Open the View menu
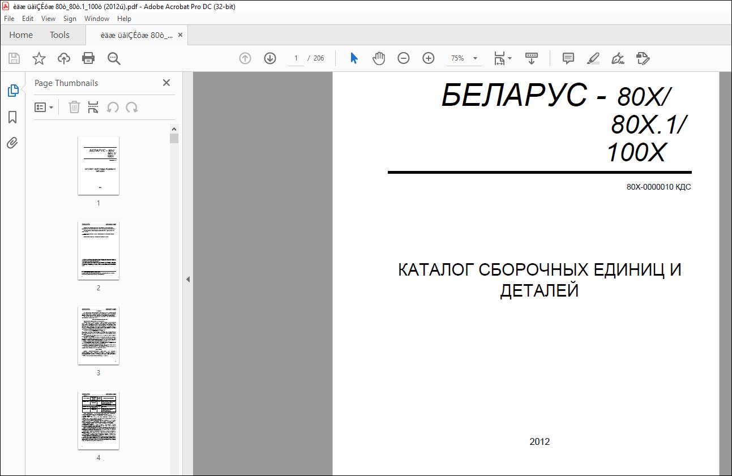 pyautogui.click(x=48, y=19)
